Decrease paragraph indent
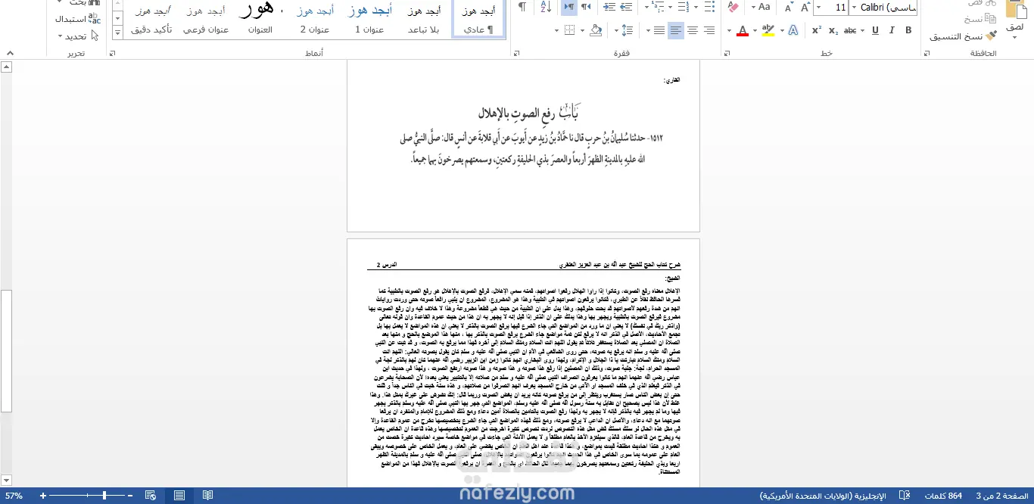 (x=626, y=8)
